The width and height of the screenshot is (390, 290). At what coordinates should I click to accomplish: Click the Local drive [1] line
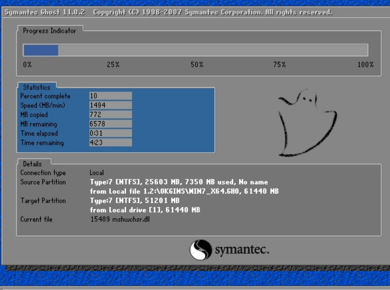tap(145, 210)
